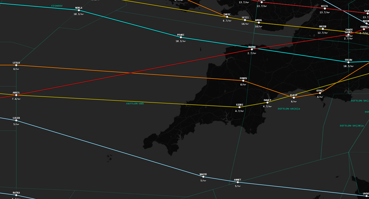Click the 5/hr rate under ANNET
The width and height of the screenshot is (369, 199).
click(237, 186)
